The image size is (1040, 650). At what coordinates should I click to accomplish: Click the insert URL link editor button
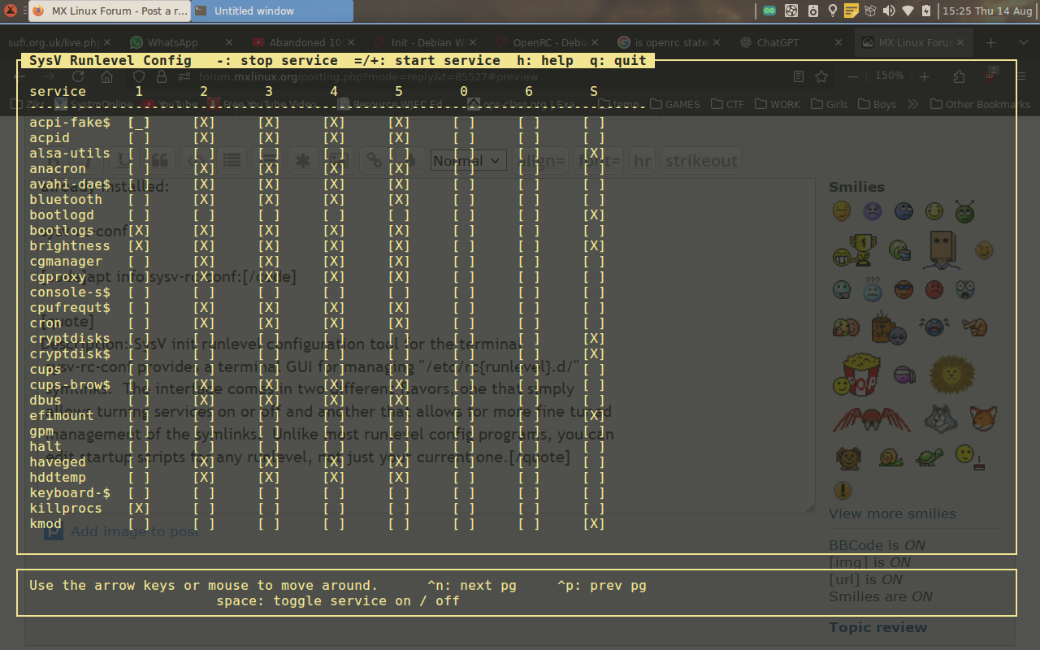click(374, 160)
